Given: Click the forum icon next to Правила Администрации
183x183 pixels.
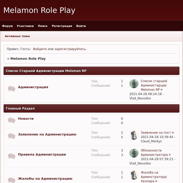Looking at the screenshot, I should click(11, 156).
